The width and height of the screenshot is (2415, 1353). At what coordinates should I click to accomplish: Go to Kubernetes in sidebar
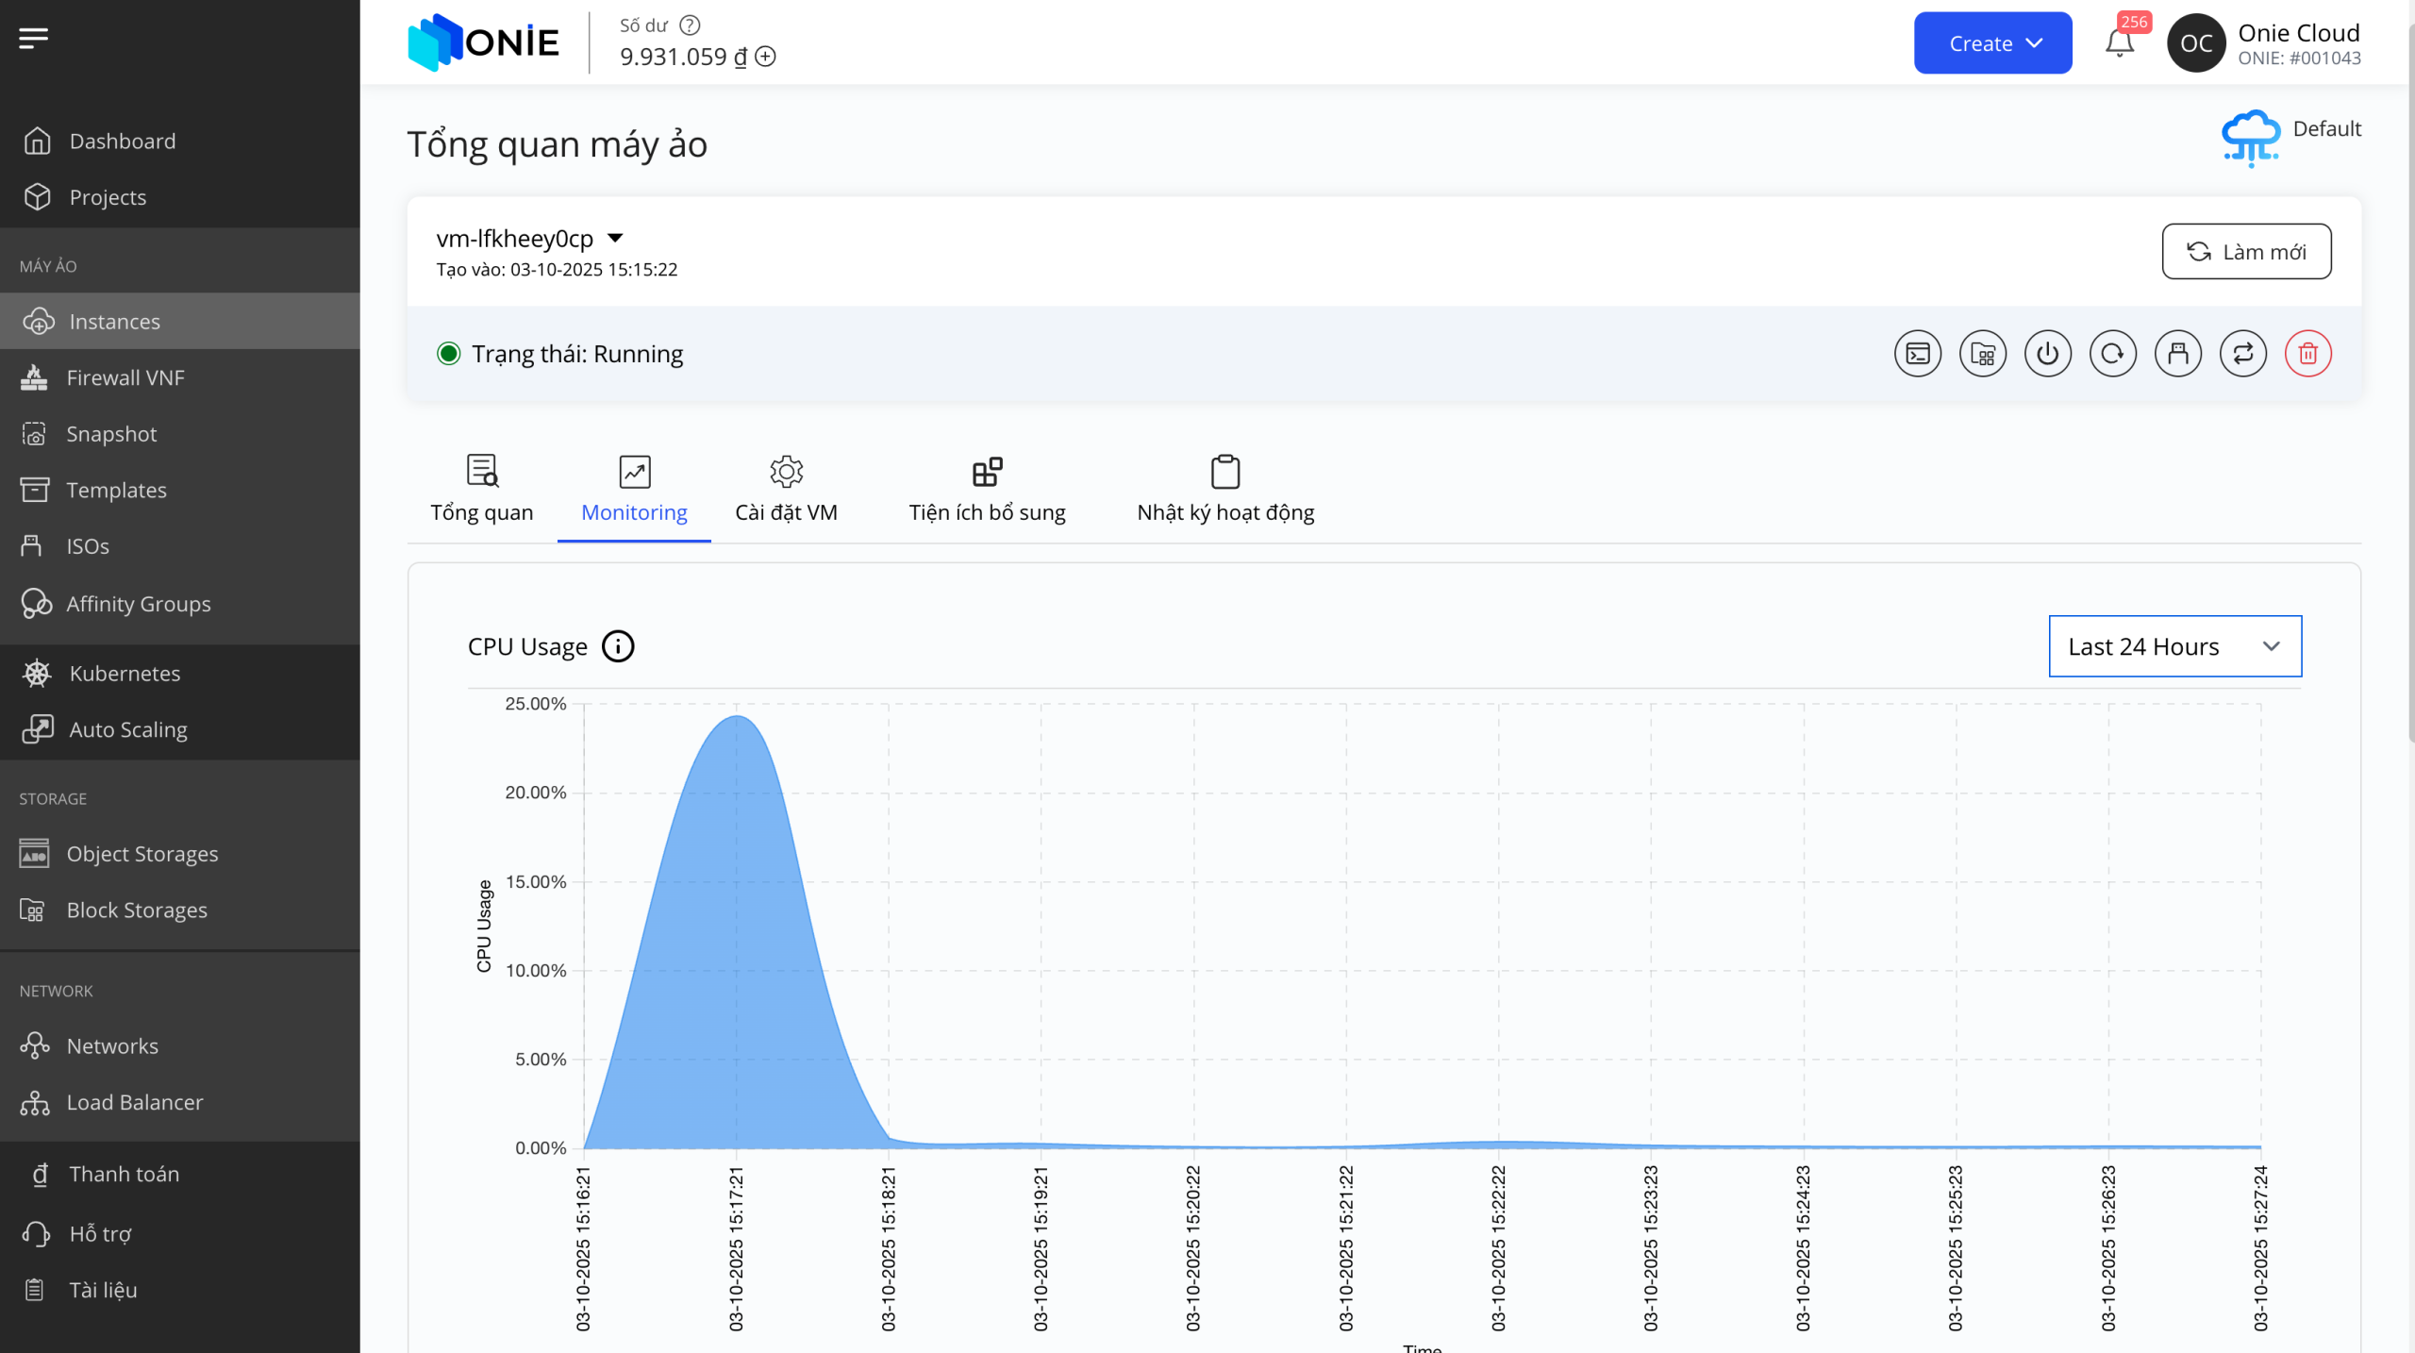125,674
